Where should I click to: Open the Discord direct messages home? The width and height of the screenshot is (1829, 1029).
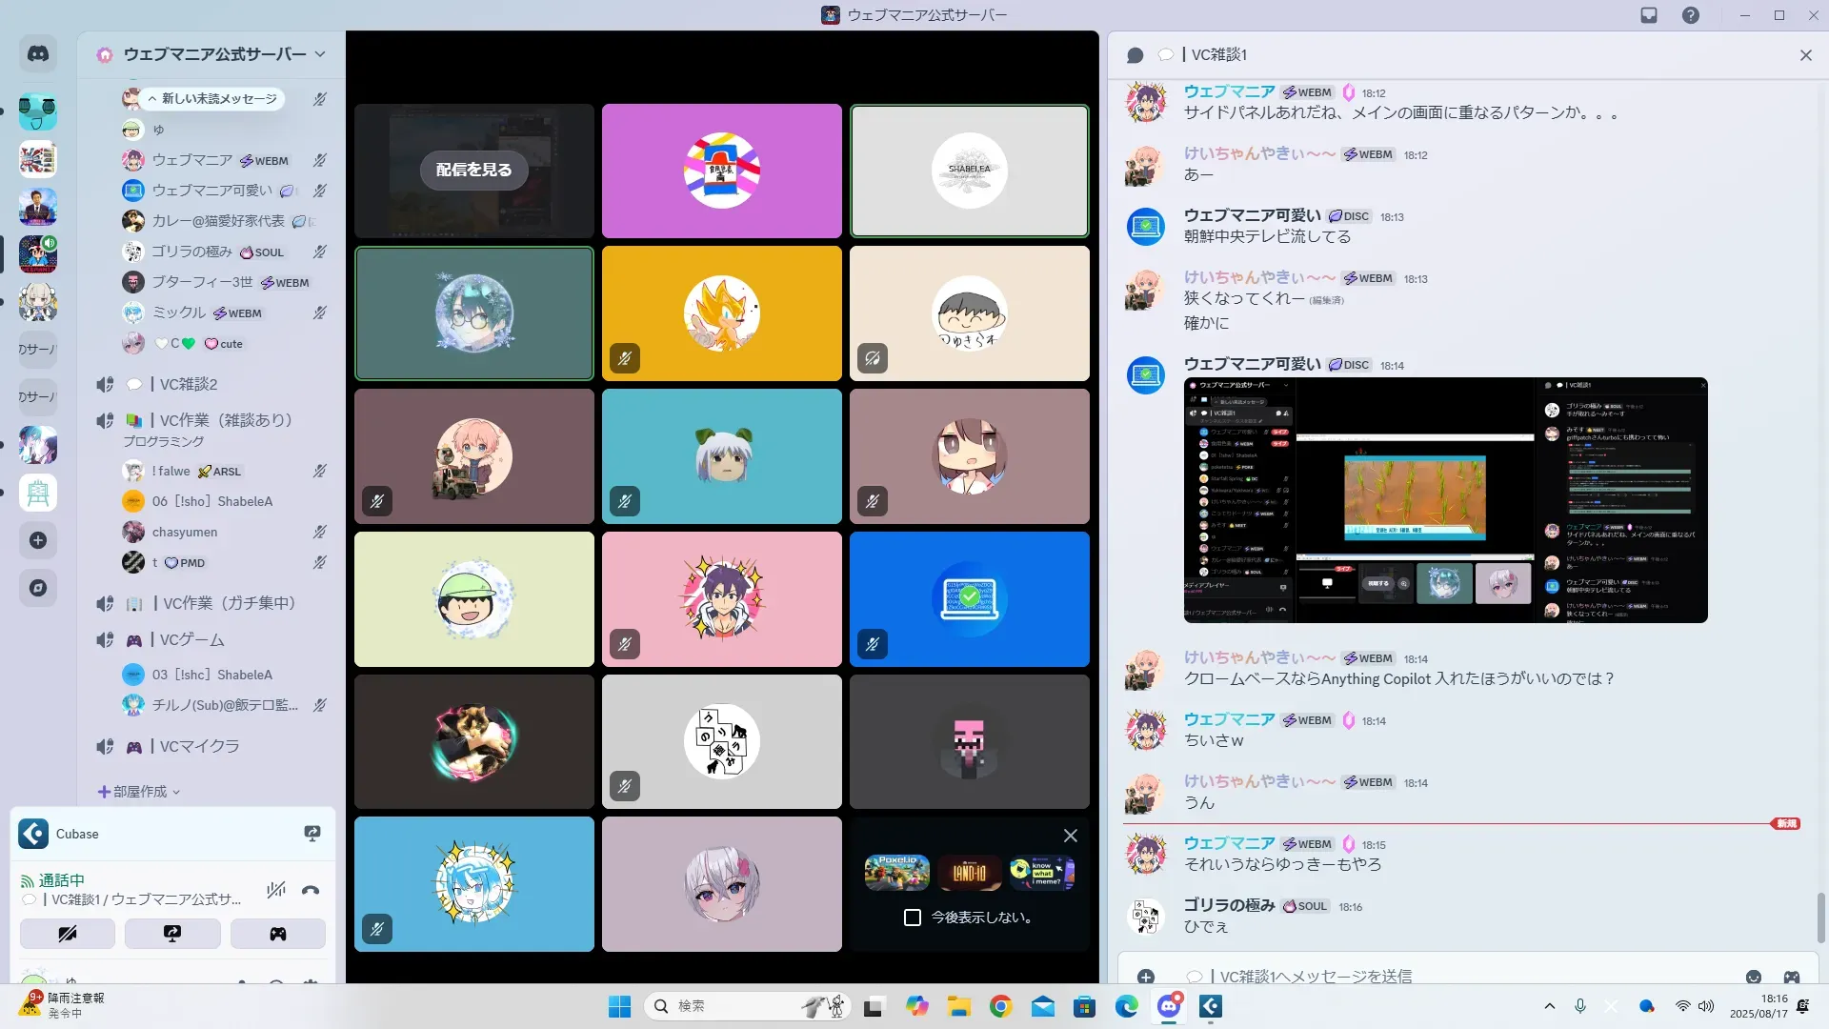coord(38,54)
